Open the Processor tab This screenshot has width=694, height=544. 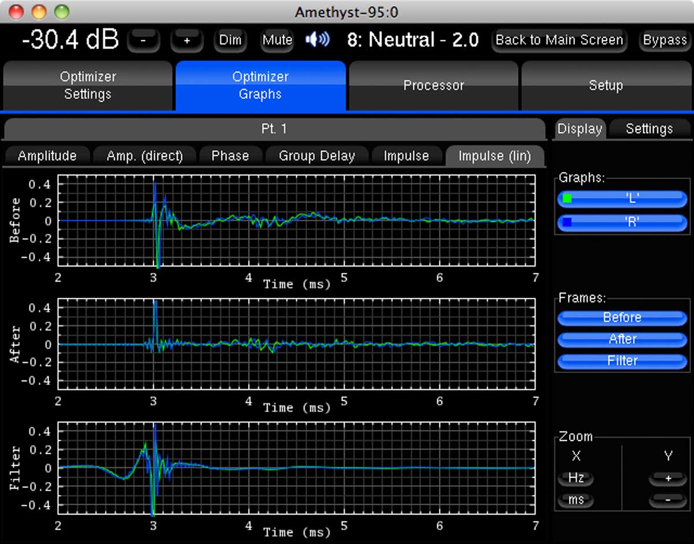434,86
